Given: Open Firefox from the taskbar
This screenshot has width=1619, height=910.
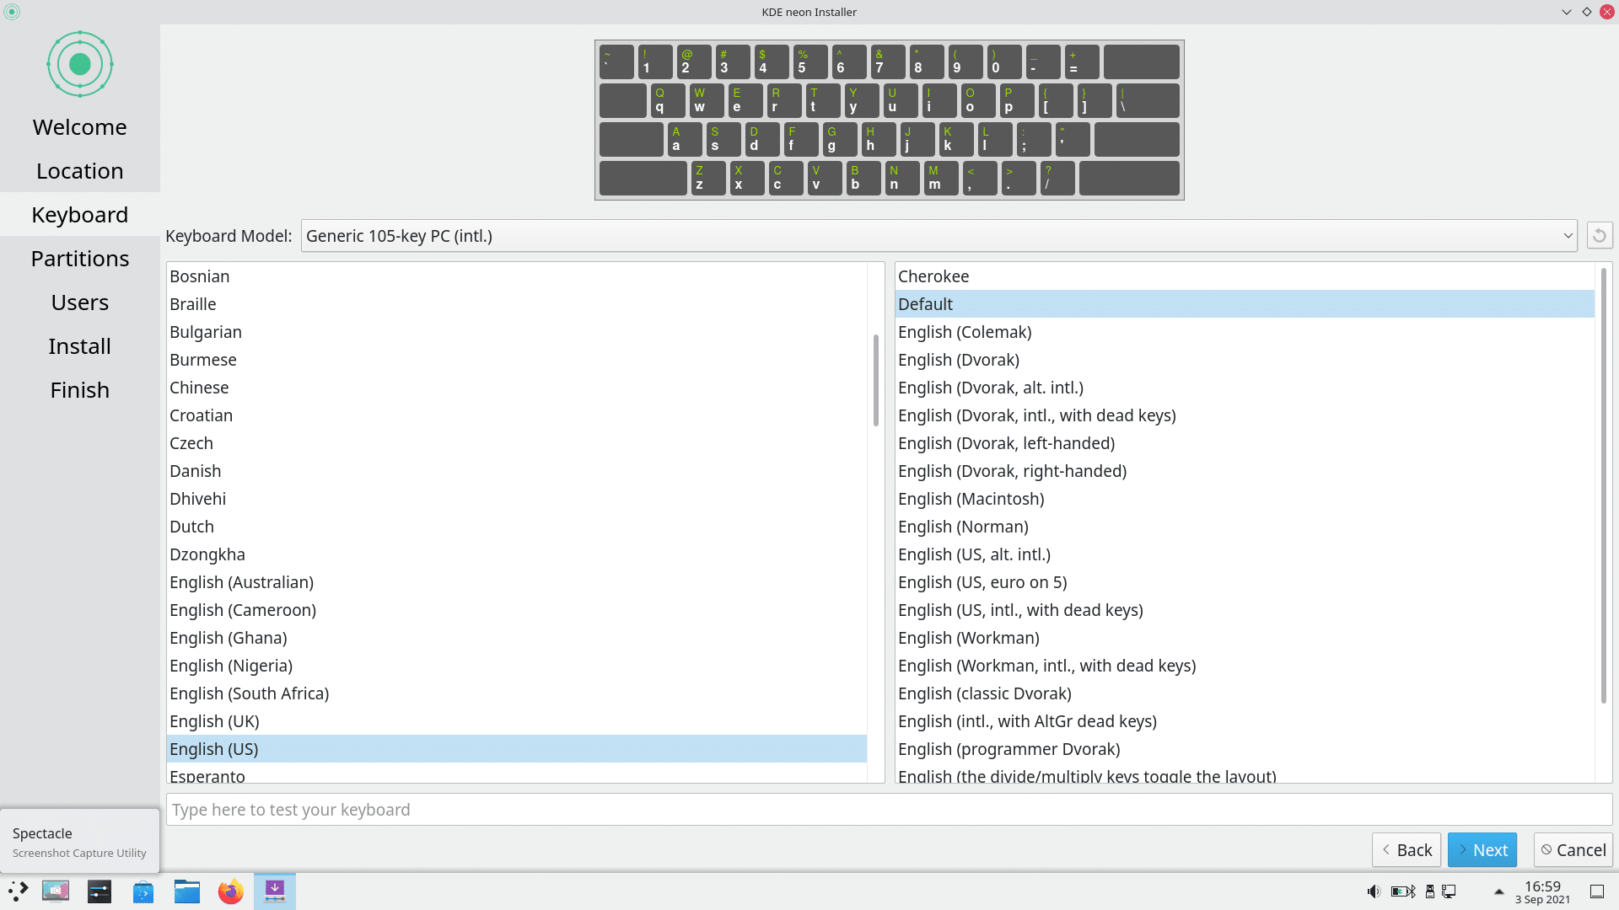Looking at the screenshot, I should (x=230, y=891).
